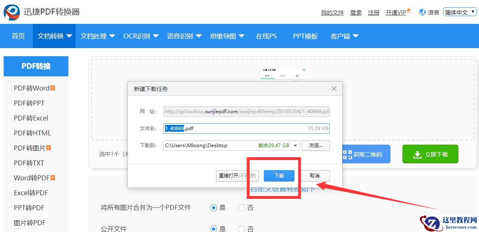Viewport: 479px width, 232px height.
Task: Select 是 for 将所有图片合并为一个PDF文件
Action: (214, 208)
